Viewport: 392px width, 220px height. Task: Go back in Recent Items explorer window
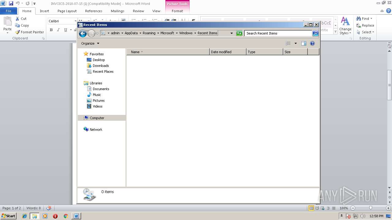(83, 33)
